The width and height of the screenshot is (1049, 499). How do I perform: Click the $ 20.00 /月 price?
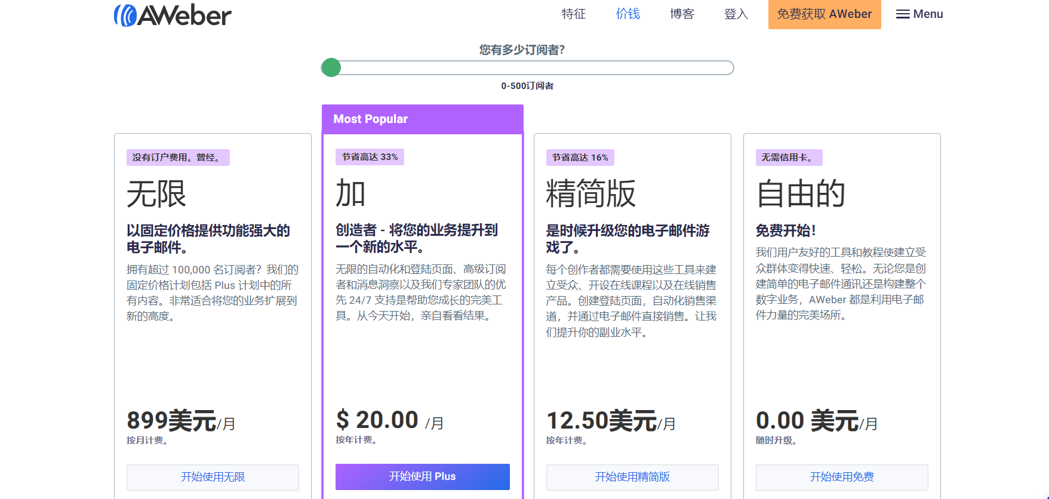coord(390,420)
